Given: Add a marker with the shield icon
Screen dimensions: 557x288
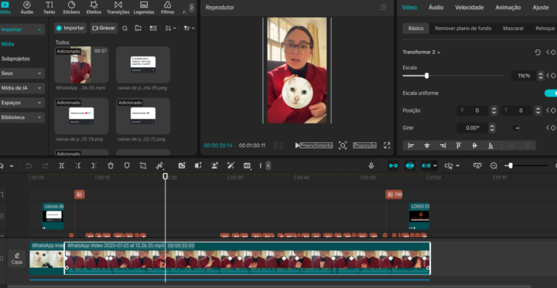Looking at the screenshot, I should point(127,166).
